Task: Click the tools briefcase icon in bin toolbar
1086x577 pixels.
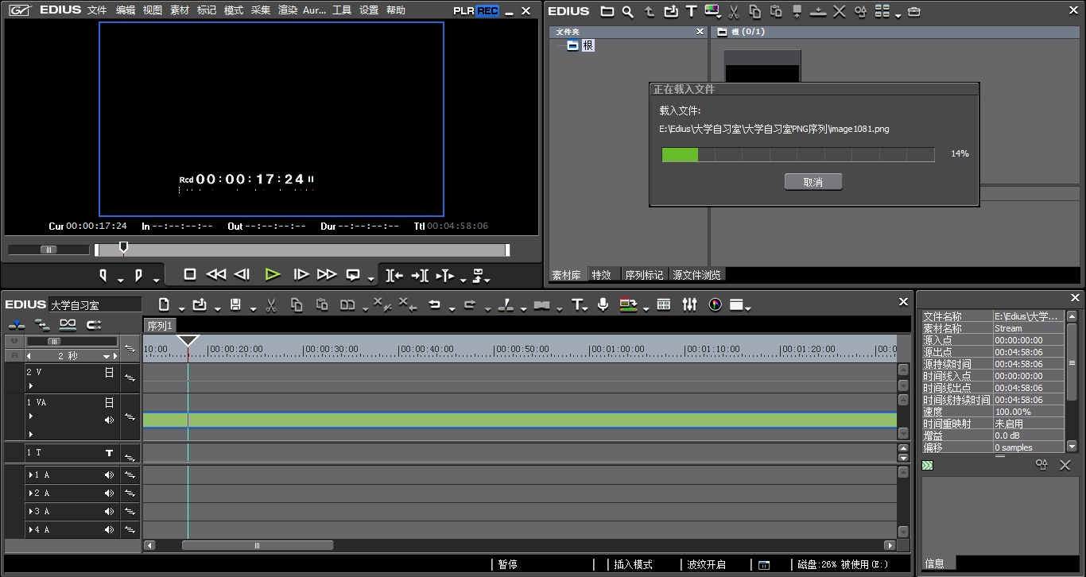Action: [913, 11]
